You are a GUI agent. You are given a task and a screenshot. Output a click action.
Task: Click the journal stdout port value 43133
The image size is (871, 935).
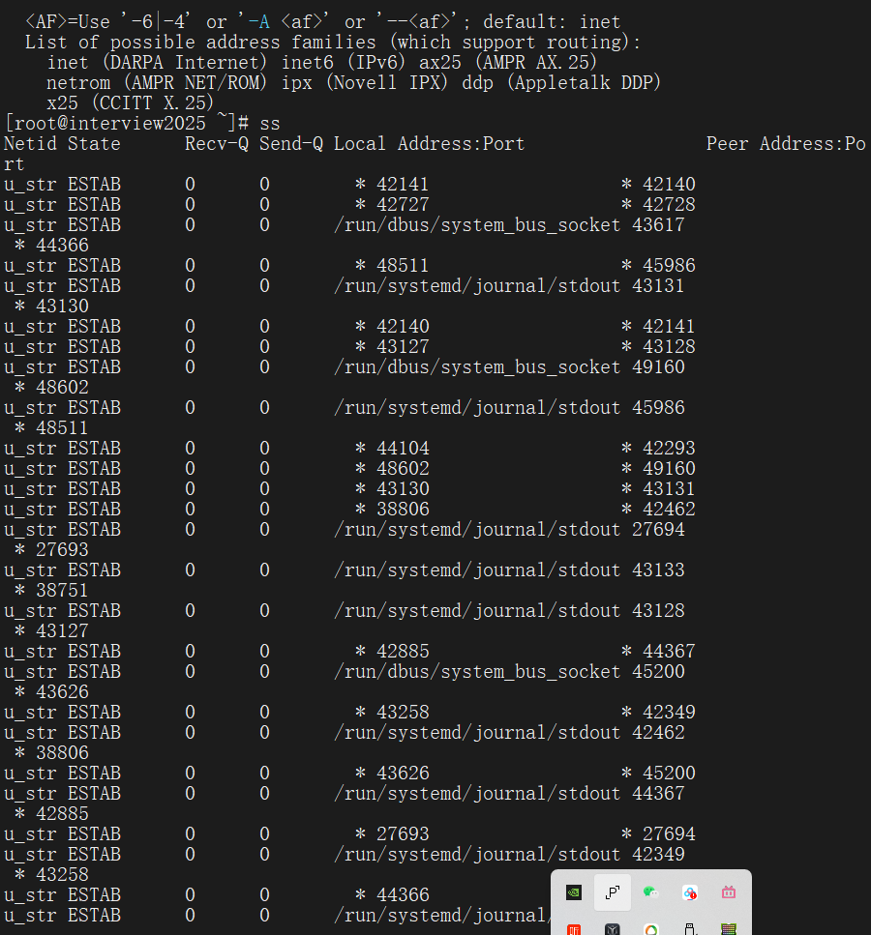pyautogui.click(x=658, y=570)
